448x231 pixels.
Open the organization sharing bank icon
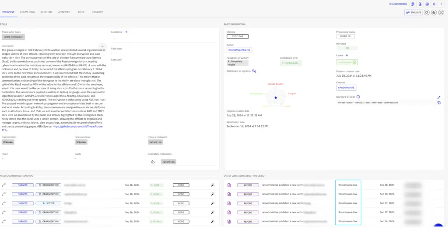[x=413, y=4]
